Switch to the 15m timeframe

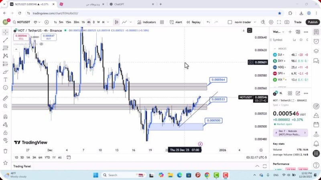click(68, 22)
